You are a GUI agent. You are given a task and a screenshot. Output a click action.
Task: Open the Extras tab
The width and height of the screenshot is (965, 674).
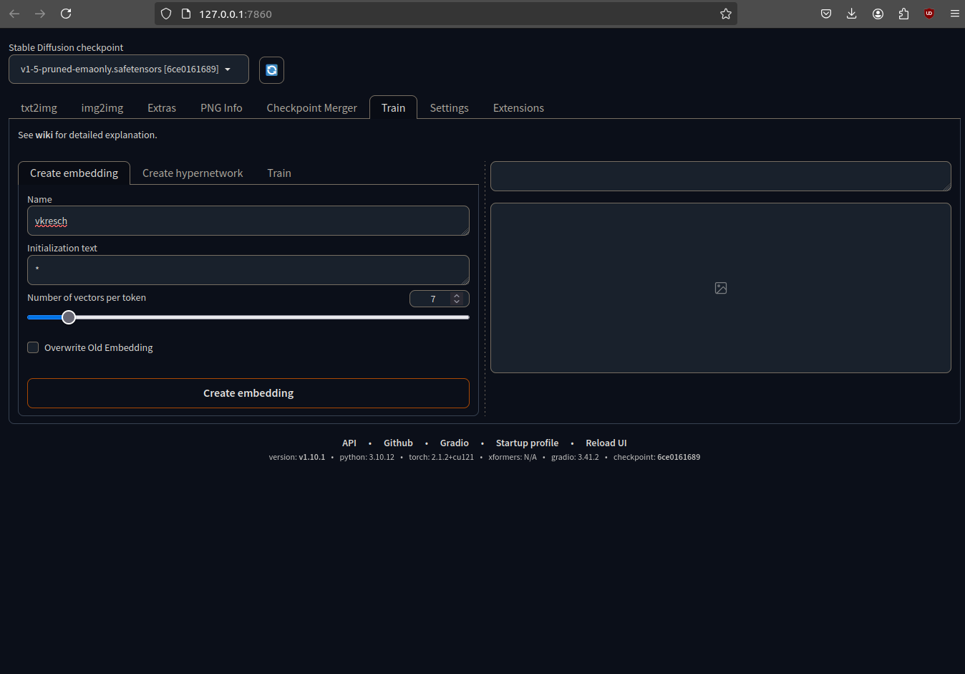(x=162, y=108)
